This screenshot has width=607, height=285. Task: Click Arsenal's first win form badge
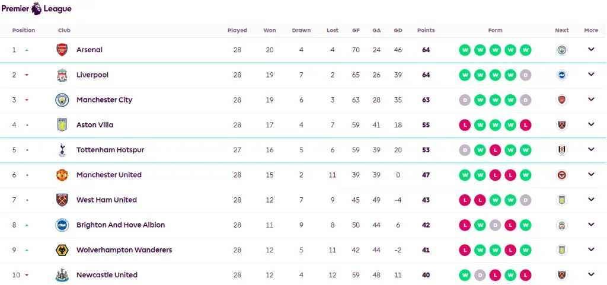tap(465, 50)
